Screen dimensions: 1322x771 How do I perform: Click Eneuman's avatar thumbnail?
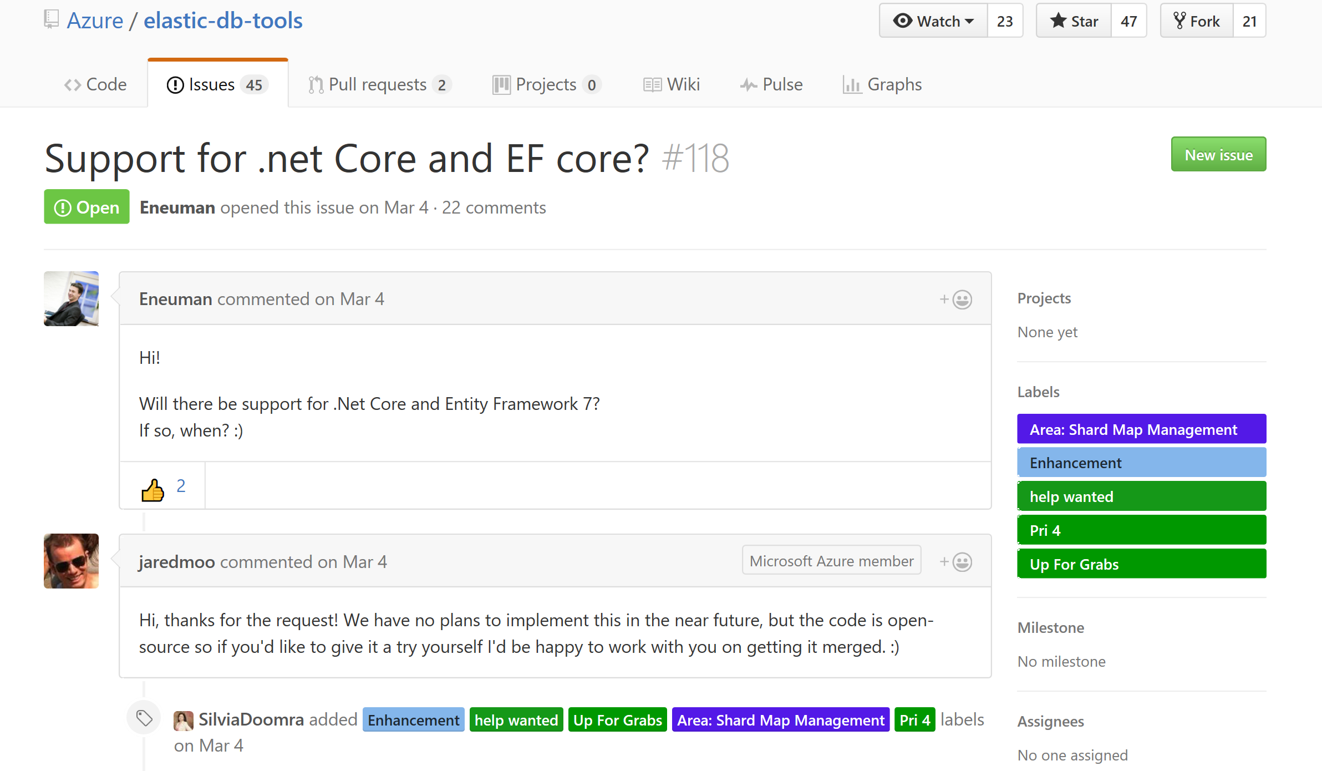(x=71, y=298)
